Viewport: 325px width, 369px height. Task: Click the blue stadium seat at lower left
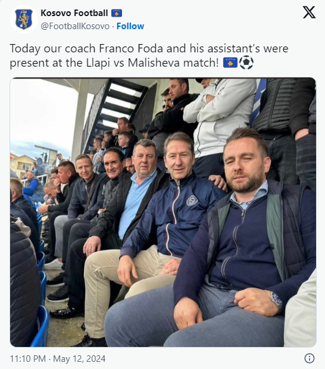click(x=40, y=326)
